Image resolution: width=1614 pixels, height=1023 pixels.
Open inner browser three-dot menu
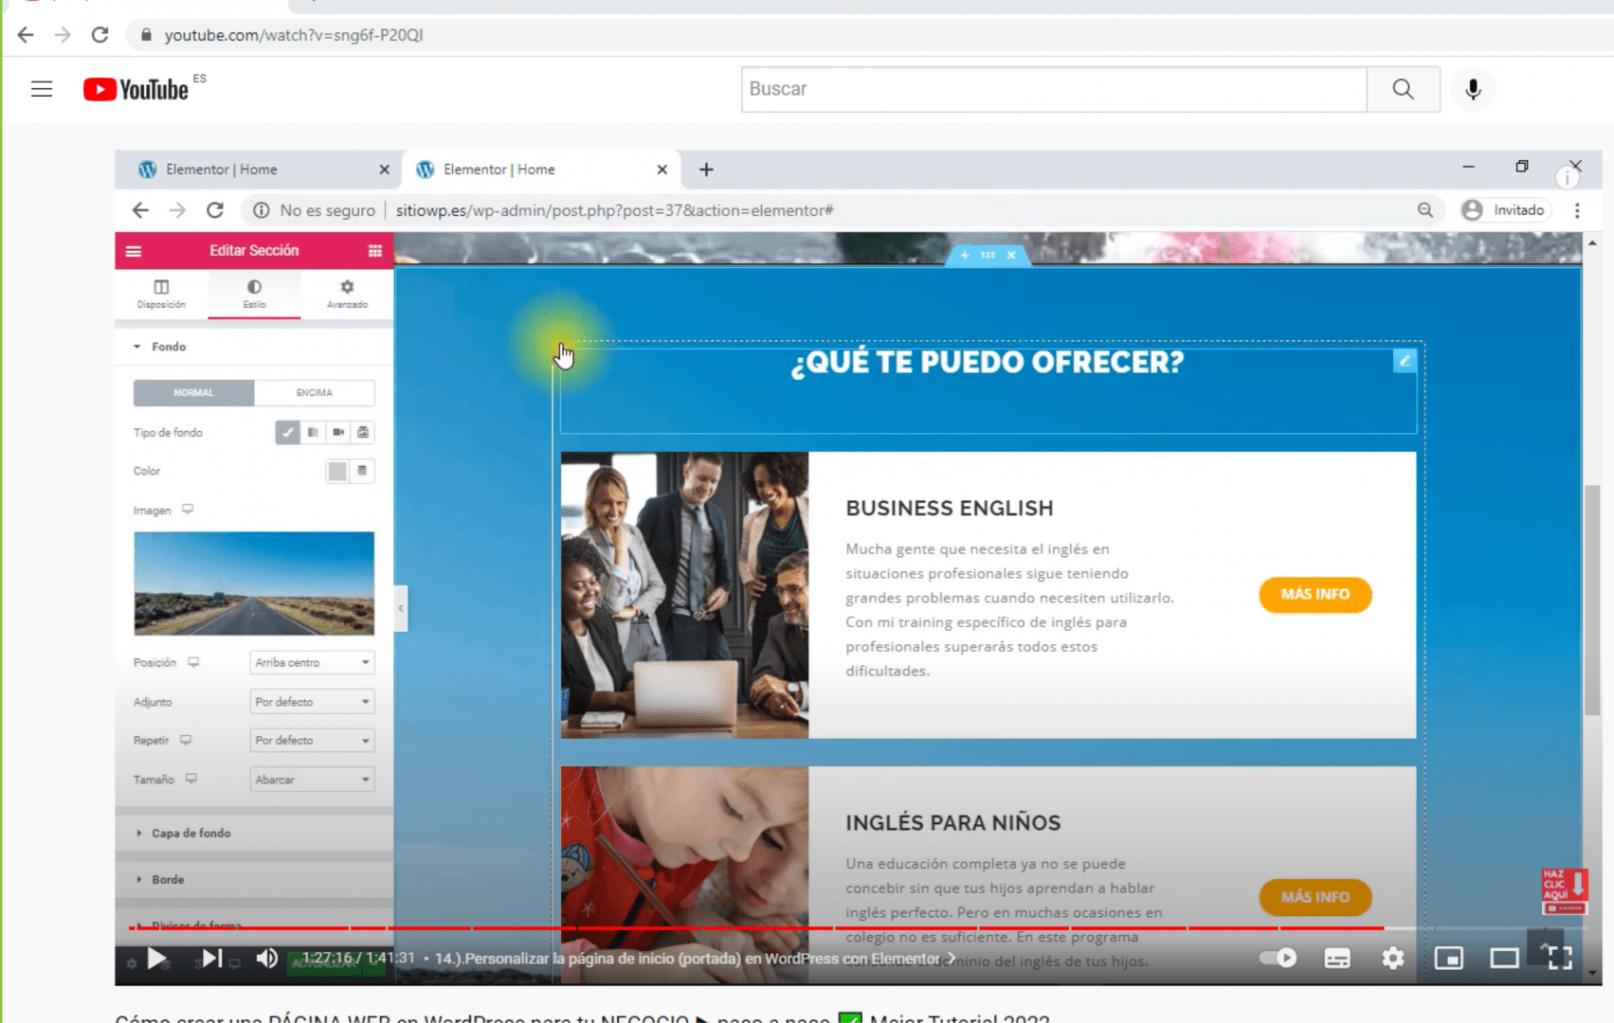1577,210
